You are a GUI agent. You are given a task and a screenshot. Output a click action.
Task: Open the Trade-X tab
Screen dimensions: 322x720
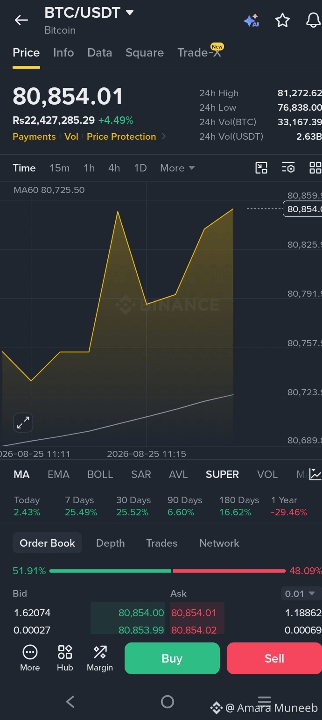click(x=199, y=53)
